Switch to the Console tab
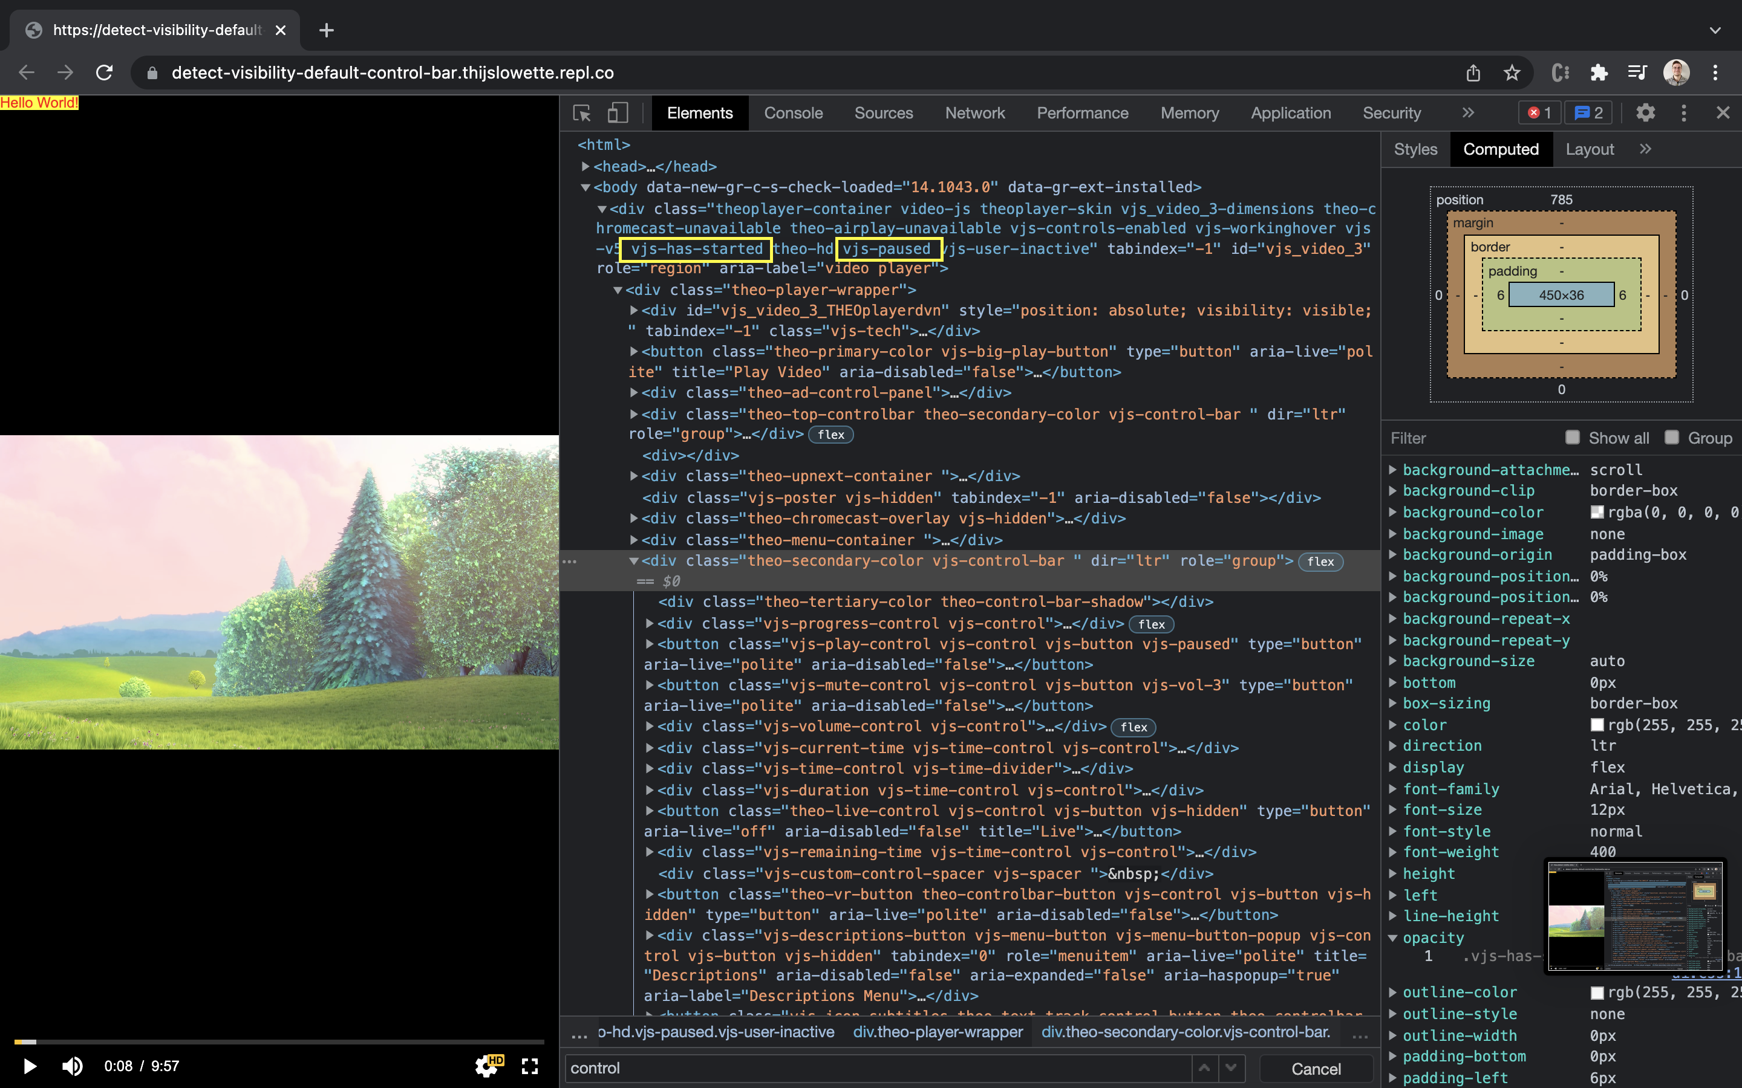This screenshot has height=1088, width=1742. tap(792, 113)
